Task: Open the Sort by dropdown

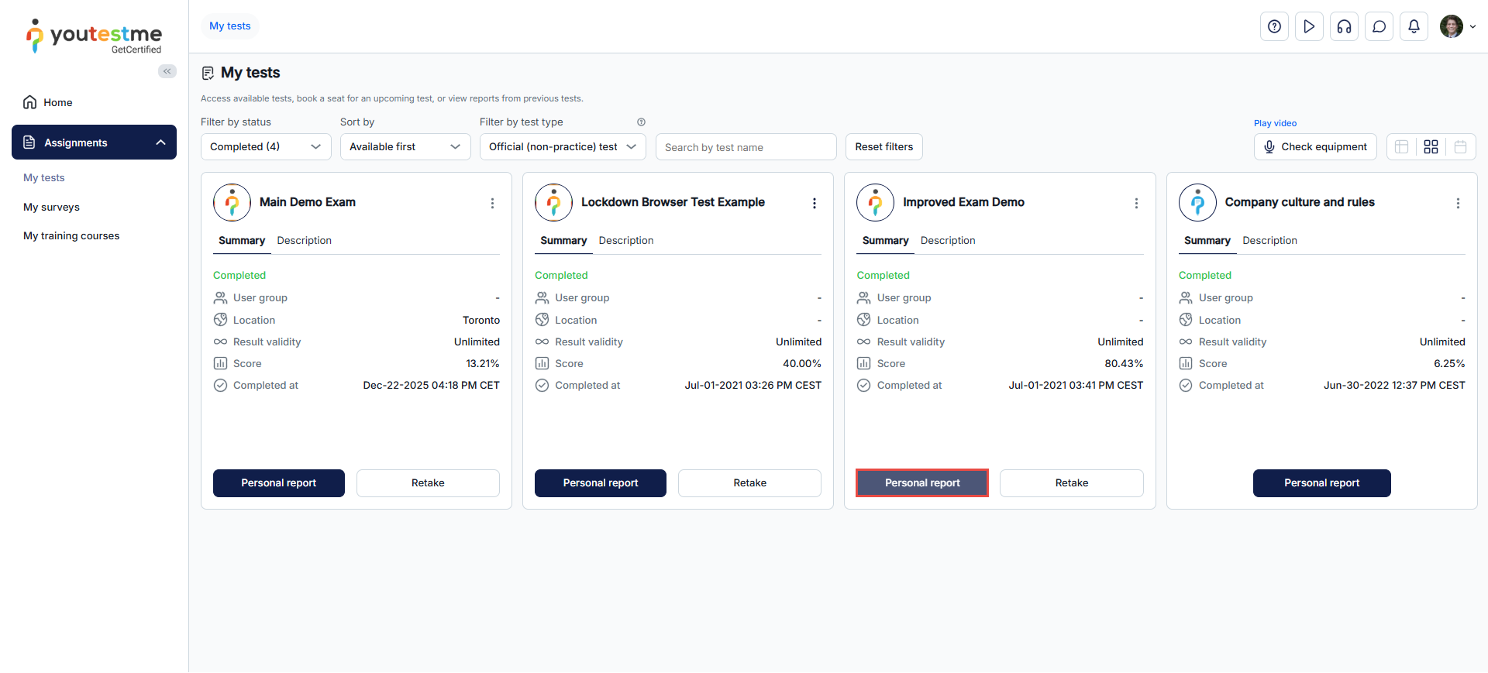Action: pyautogui.click(x=405, y=146)
